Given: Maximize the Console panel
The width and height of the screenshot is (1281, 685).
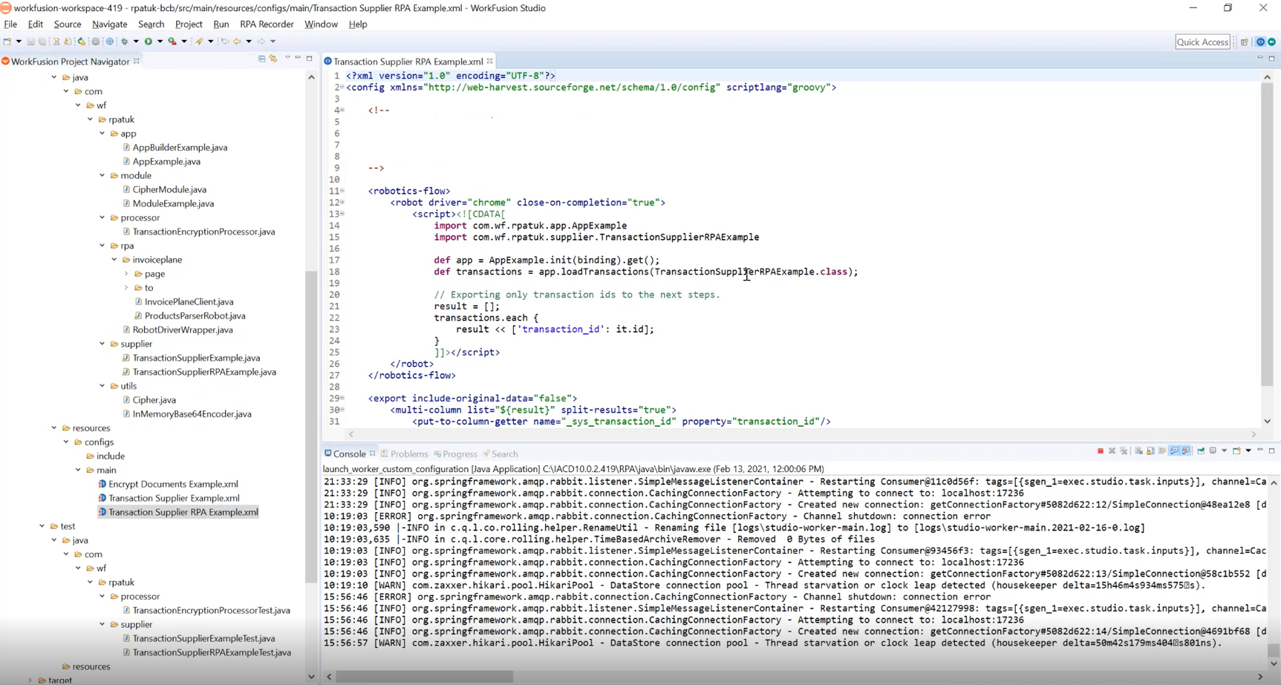Looking at the screenshot, I should (1271, 450).
